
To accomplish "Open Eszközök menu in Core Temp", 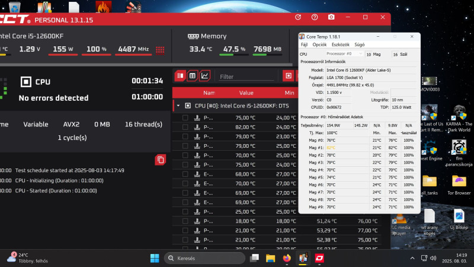I will 340,44.
